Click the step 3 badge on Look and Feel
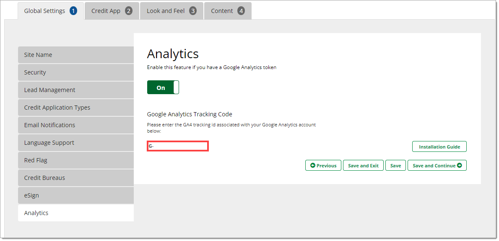The width and height of the screenshot is (499, 241). 193,11
